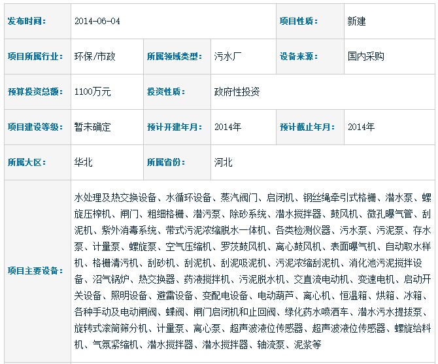Select the value 暂未确定
The height and width of the screenshot is (364, 438).
click(92, 127)
